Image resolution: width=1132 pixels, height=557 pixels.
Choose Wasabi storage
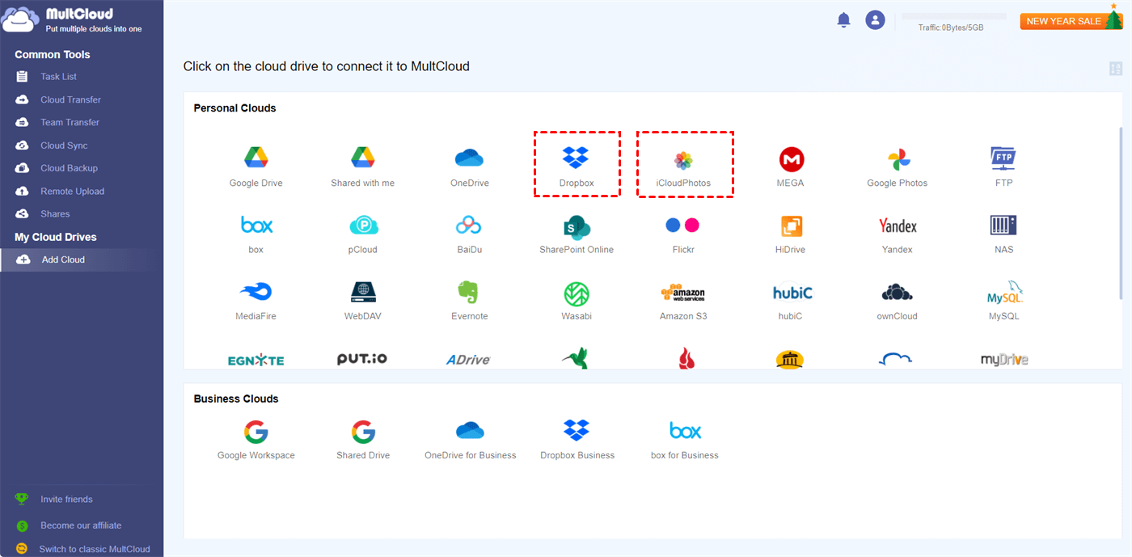577,301
